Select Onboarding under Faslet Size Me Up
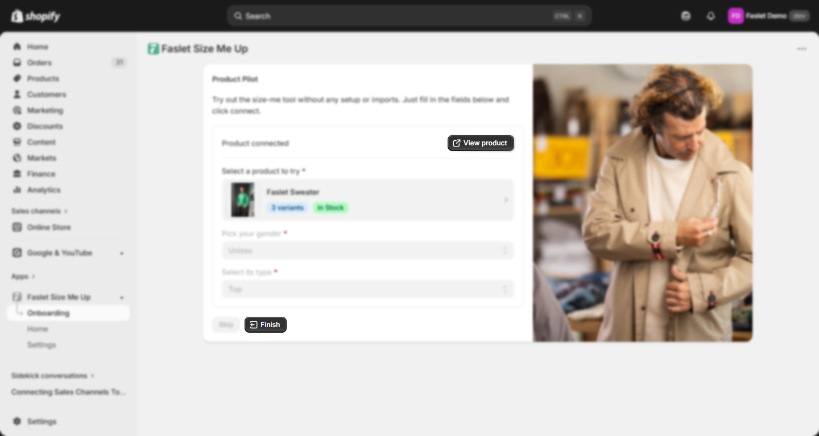The image size is (819, 436). (x=68, y=313)
